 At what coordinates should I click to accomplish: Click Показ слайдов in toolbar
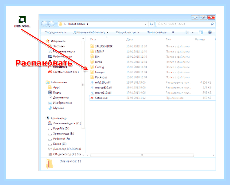[x=157, y=32]
